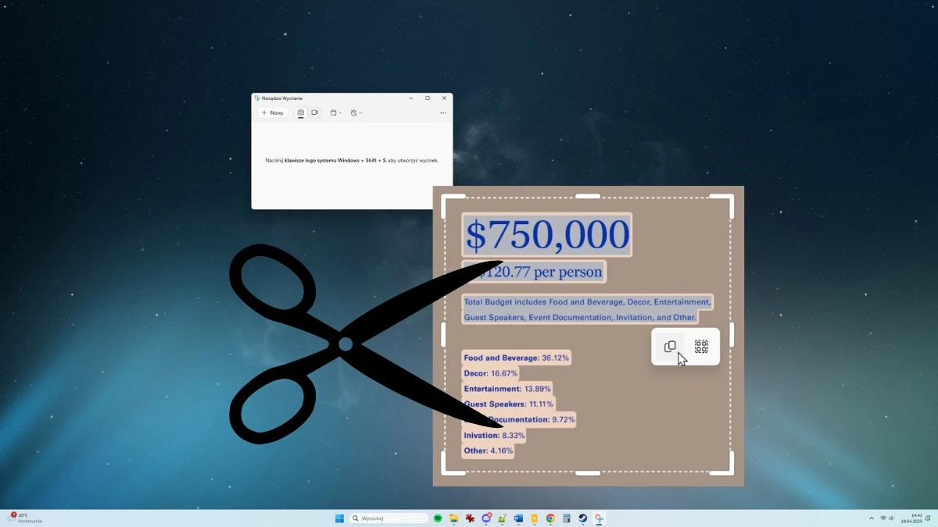Open Google Chrome from the taskbar

click(x=550, y=518)
